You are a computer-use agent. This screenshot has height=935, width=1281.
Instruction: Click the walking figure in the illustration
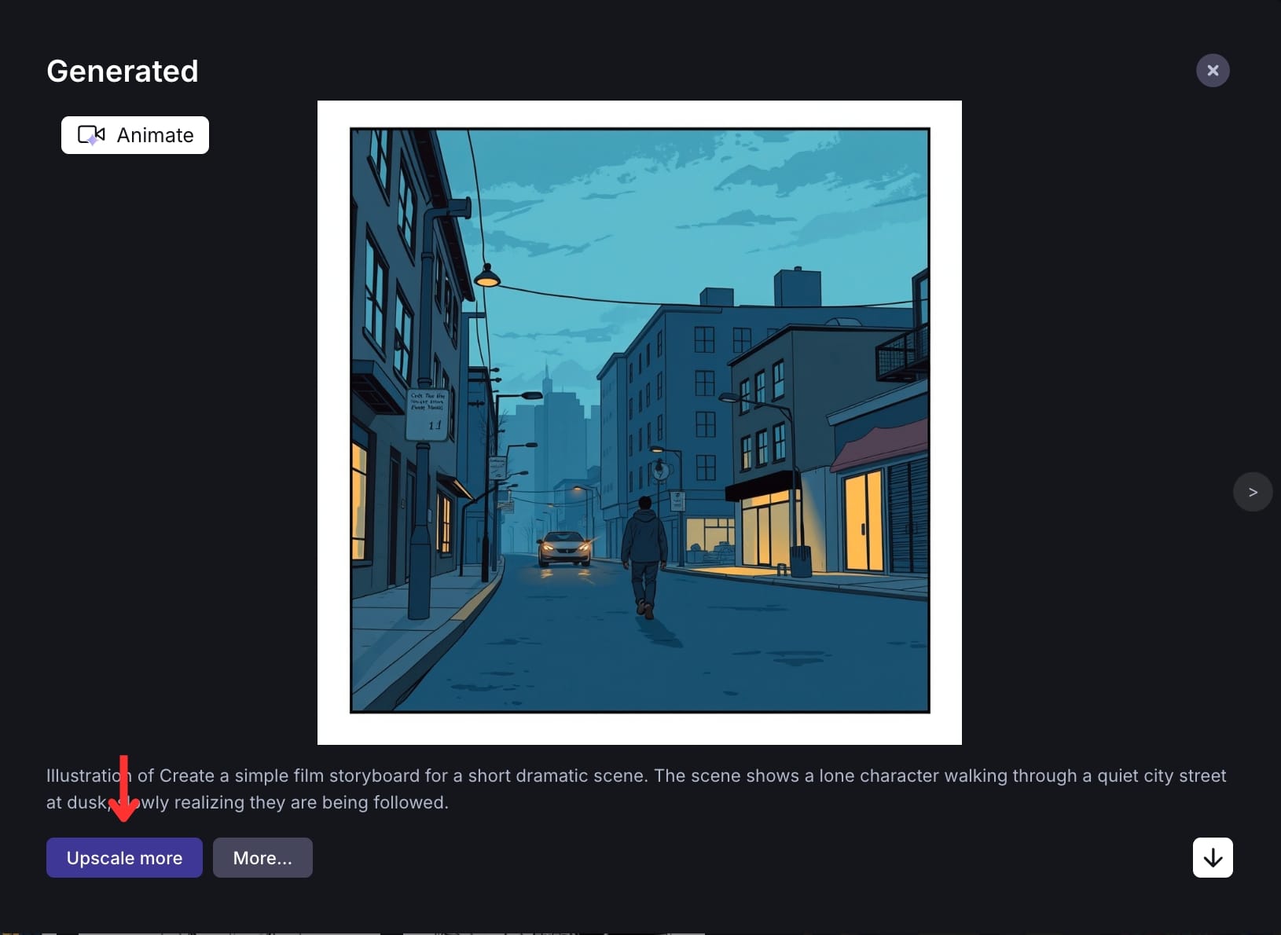(644, 554)
